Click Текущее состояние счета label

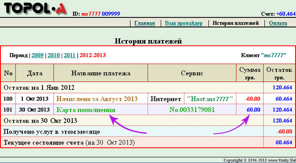coord(44,142)
